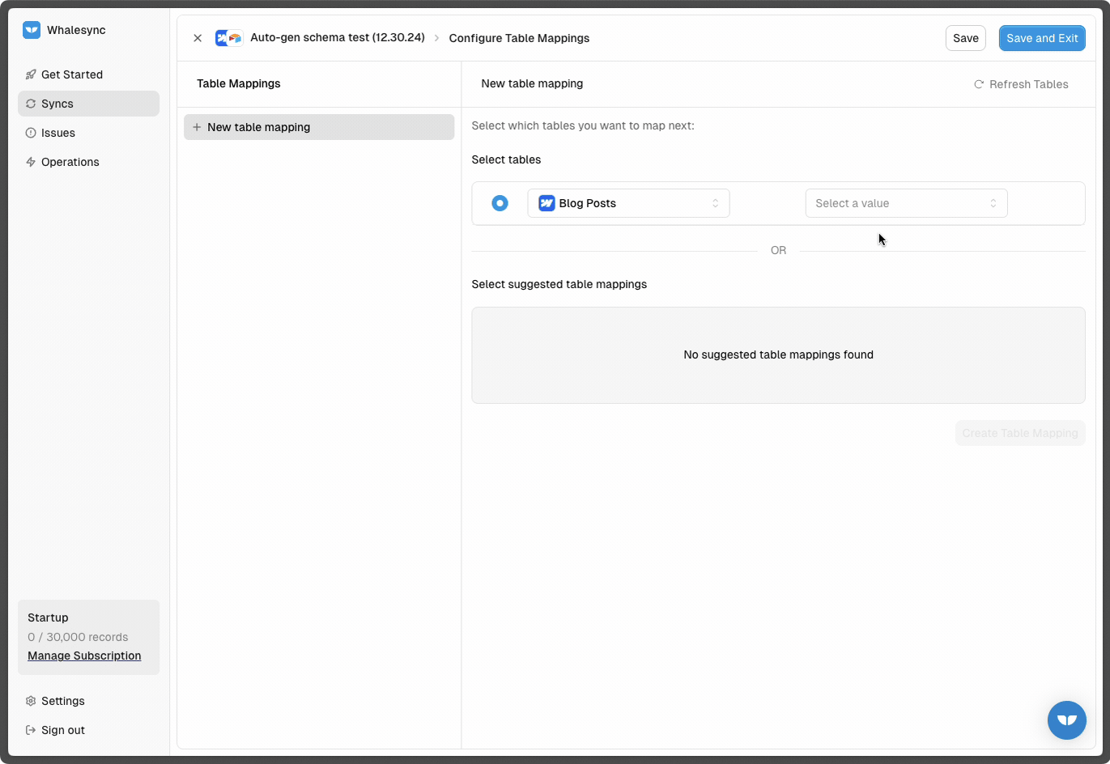This screenshot has height=764, width=1110.
Task: Click the OR divider label
Action: (x=778, y=251)
